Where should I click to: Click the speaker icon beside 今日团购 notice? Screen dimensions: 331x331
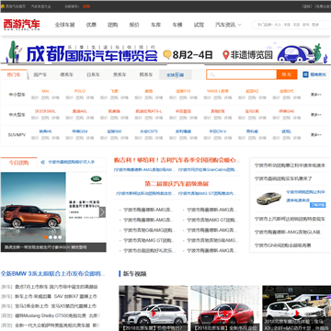pos(43,162)
